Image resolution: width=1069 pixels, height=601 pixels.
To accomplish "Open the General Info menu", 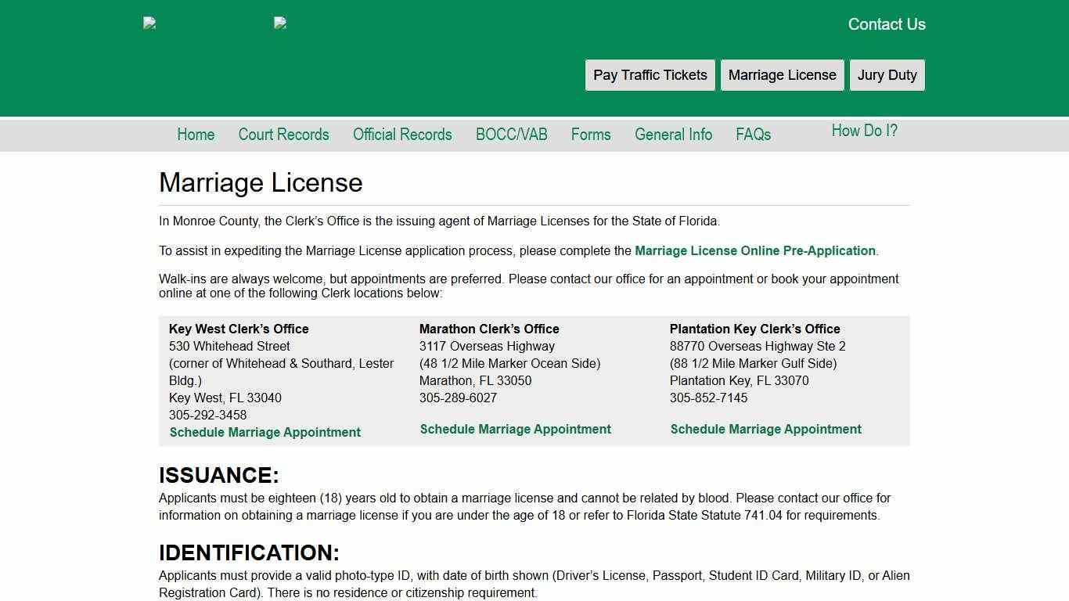I will point(673,135).
